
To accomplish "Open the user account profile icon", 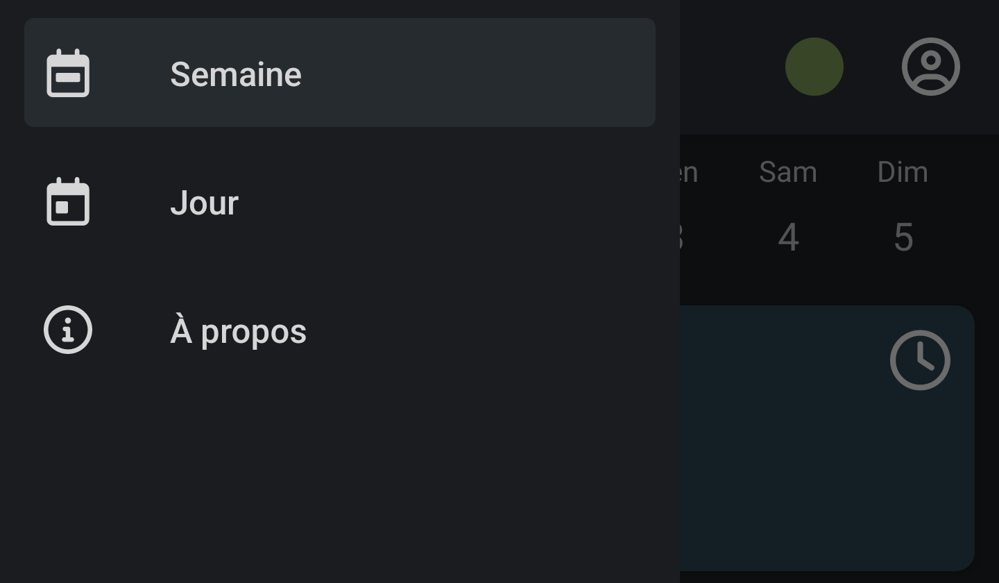I will pos(930,67).
